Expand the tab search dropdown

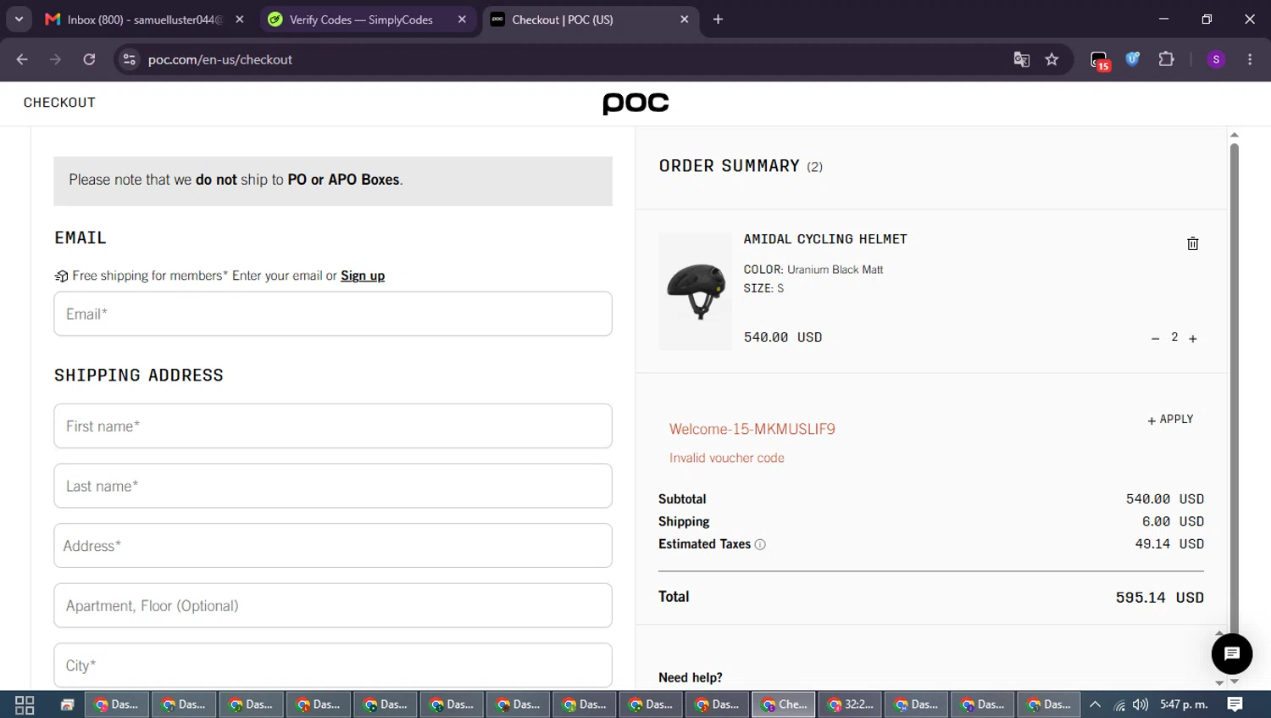point(19,19)
